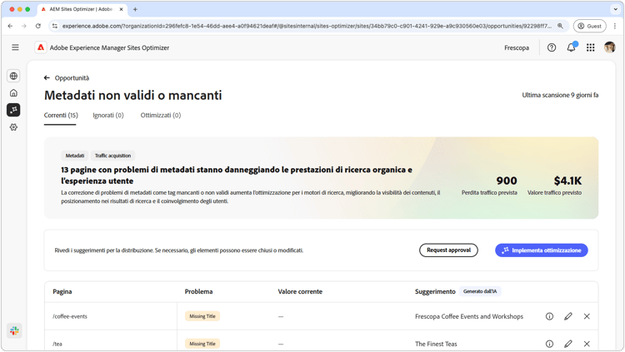This screenshot has height=352, width=625.
Task: Expand the tab search dropdown
Action: pyautogui.click(x=615, y=9)
